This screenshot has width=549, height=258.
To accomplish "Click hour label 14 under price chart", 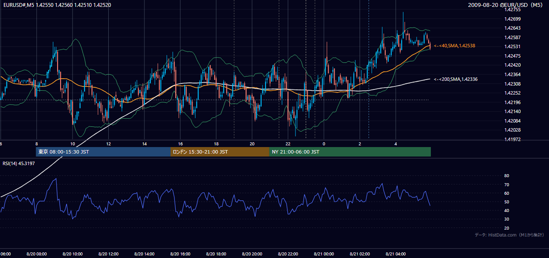I will (144, 144).
